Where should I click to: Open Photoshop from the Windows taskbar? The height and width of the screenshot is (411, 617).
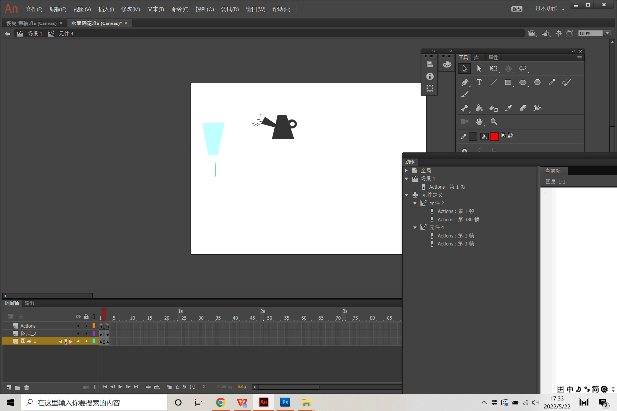[285, 402]
